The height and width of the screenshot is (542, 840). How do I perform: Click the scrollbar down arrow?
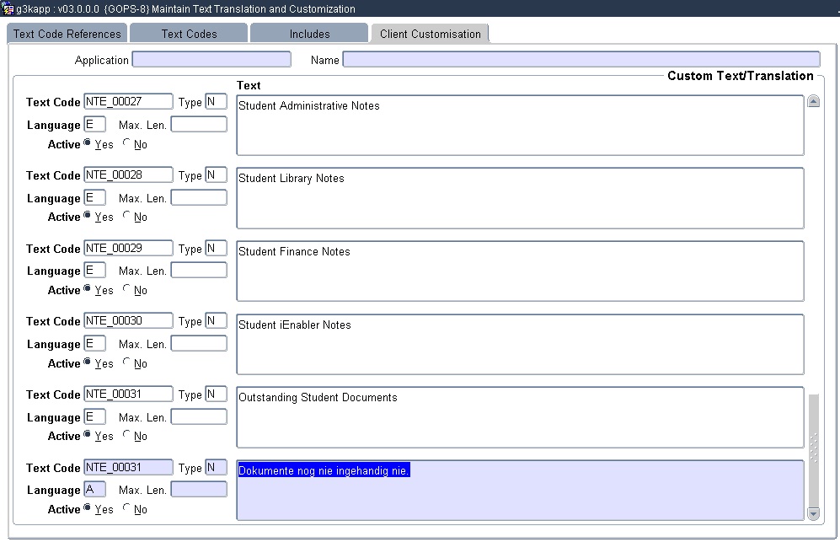[x=813, y=514]
